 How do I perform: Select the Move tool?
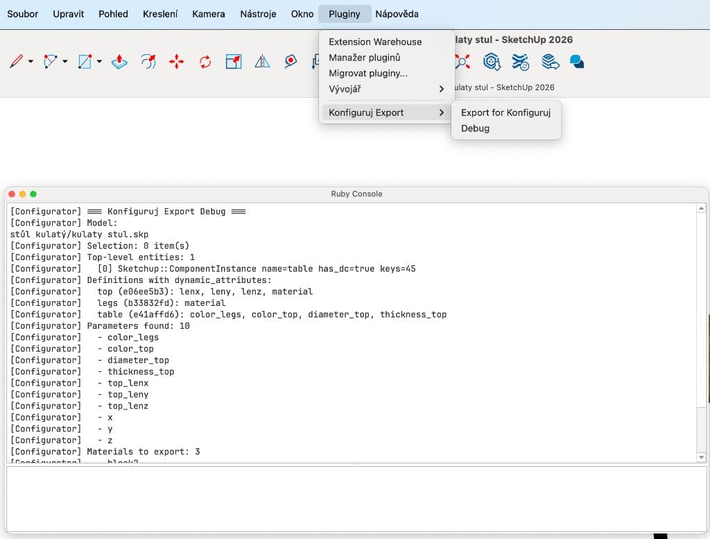click(x=177, y=61)
